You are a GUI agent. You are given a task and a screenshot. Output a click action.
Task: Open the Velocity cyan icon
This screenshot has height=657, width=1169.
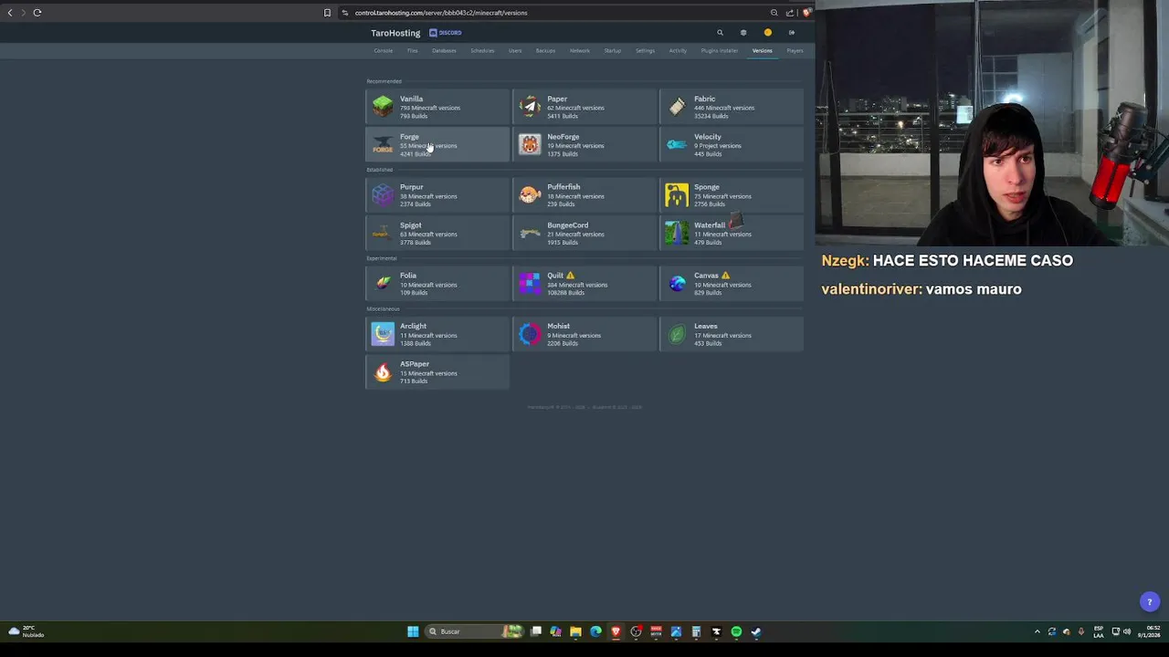coord(677,145)
